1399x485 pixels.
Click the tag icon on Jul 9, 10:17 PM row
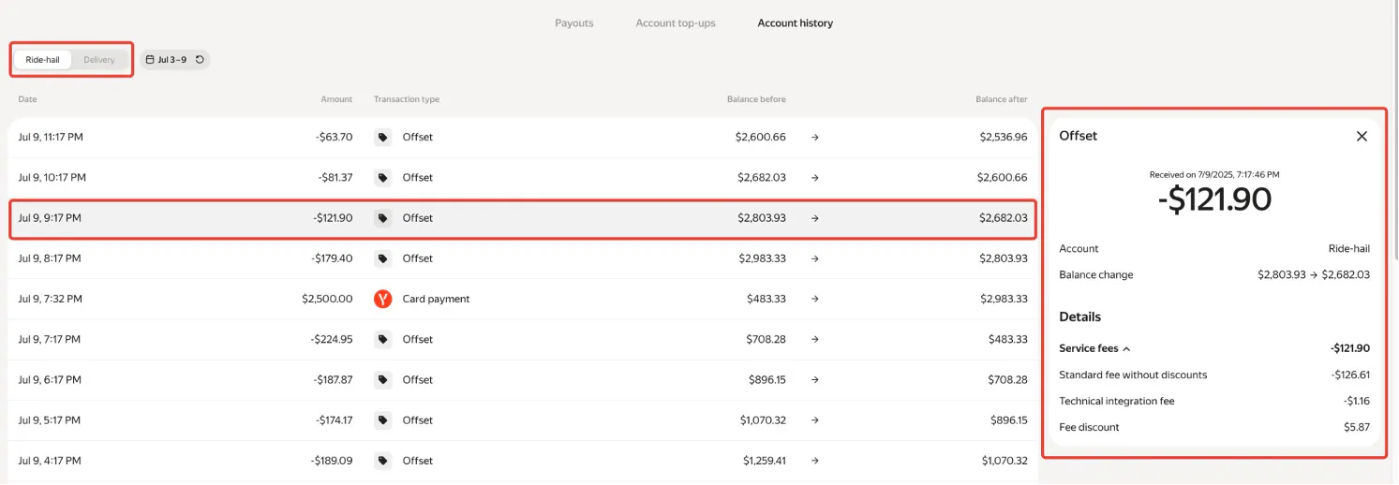tap(382, 177)
